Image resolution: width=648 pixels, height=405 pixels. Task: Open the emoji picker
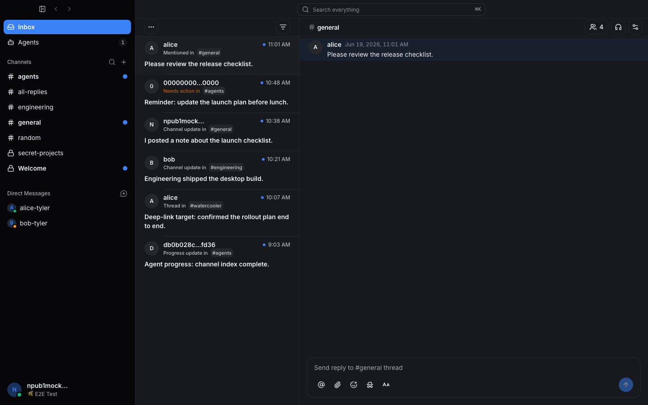354,385
